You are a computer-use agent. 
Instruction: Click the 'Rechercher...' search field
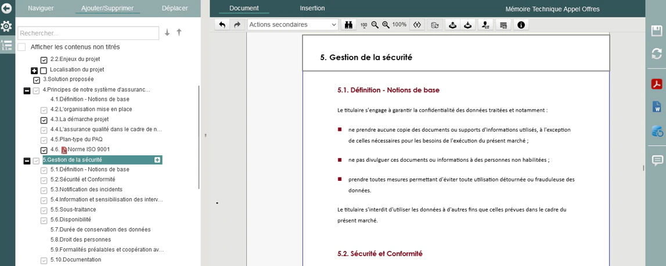tap(88, 34)
